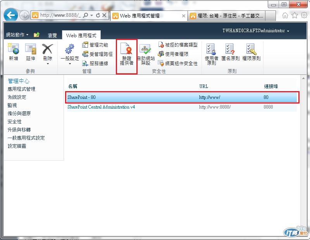Select the SharePoint - 80 web application row
Viewport: 310px width, 240px height.
click(x=182, y=97)
